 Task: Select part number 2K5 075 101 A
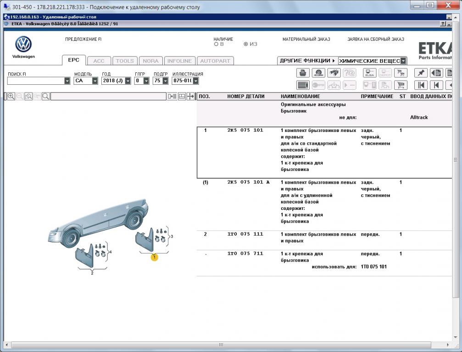(x=248, y=182)
